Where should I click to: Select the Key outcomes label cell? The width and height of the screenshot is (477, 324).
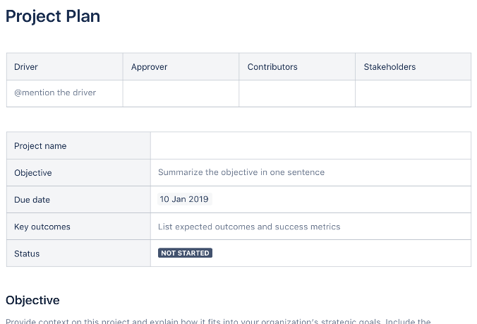78,227
